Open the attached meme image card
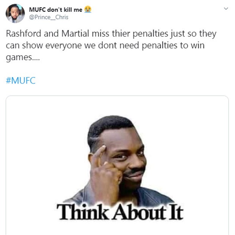The height and width of the screenshot is (235, 235). [117, 165]
